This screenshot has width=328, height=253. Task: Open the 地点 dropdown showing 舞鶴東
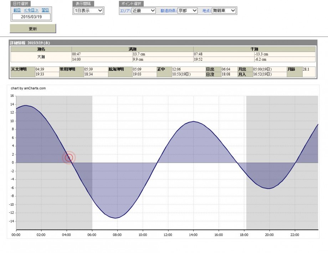point(224,11)
